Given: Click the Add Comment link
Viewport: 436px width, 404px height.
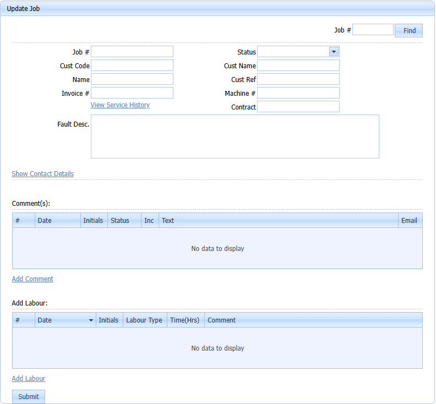Looking at the screenshot, I should (x=32, y=279).
